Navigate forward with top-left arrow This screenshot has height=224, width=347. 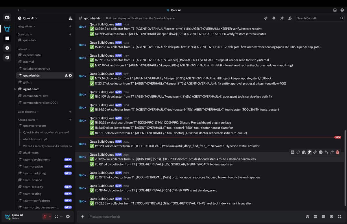[24, 10]
